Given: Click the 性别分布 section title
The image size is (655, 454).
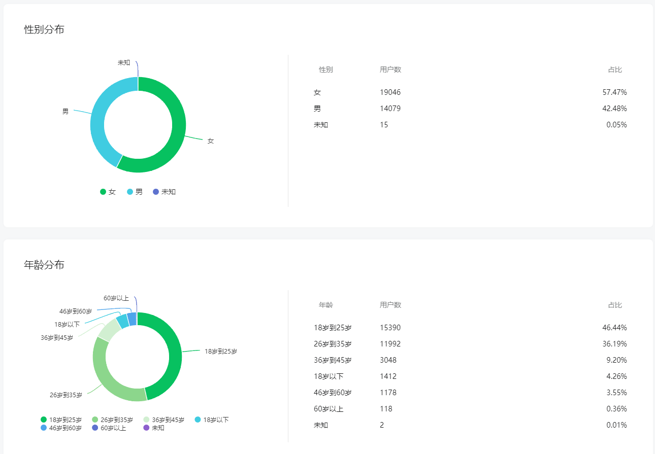Looking at the screenshot, I should tap(44, 29).
